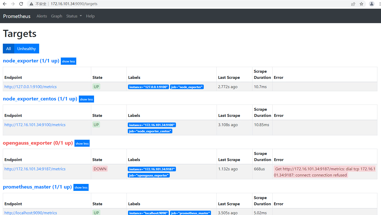The height and width of the screenshot is (215, 381).
Task: Bookmark this page with star icon
Action: coord(361,4)
